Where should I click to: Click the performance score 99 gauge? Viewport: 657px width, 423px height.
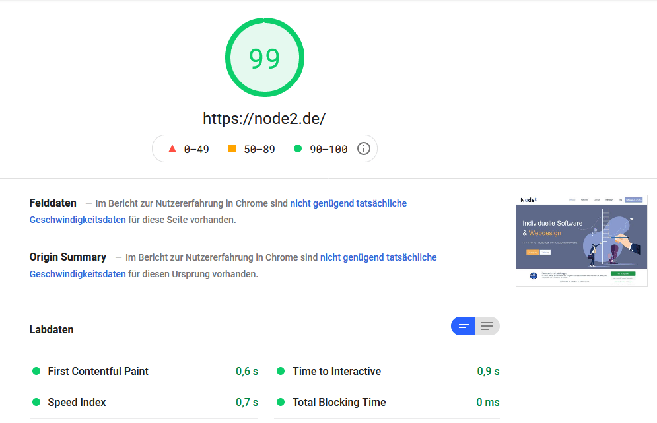tap(264, 57)
